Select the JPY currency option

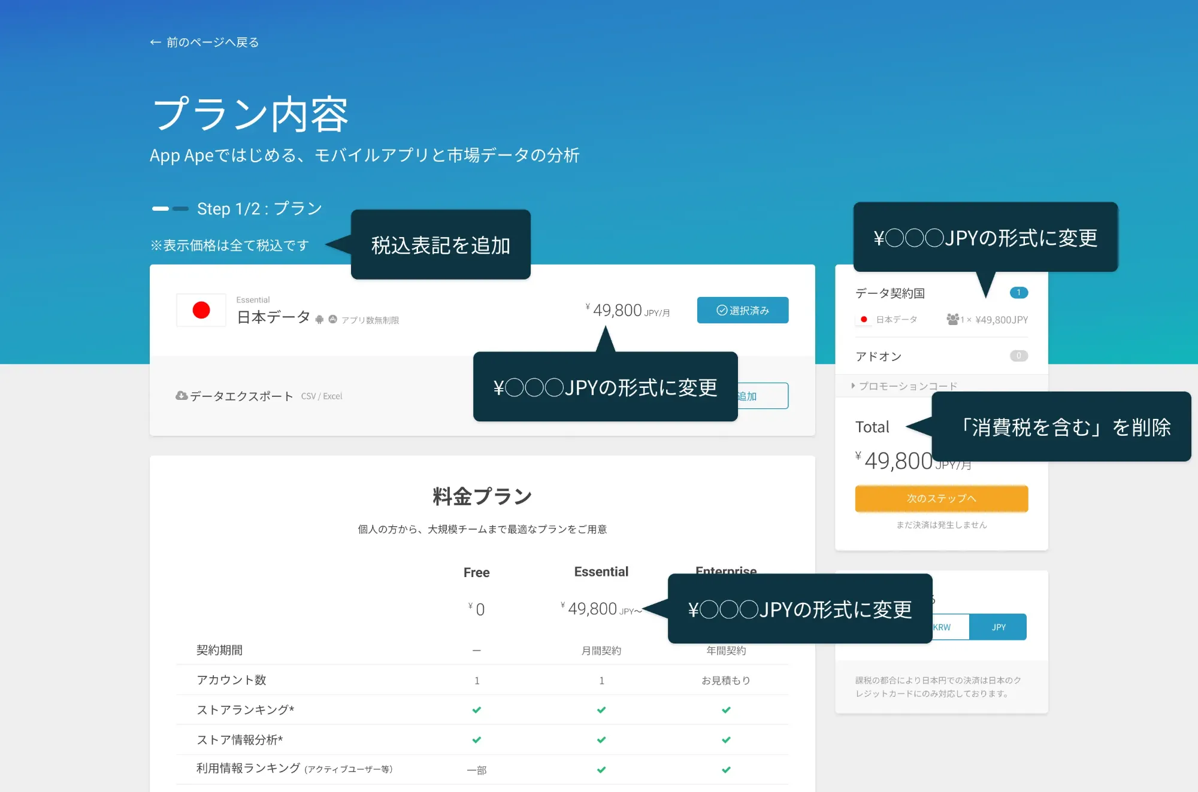tap(998, 627)
